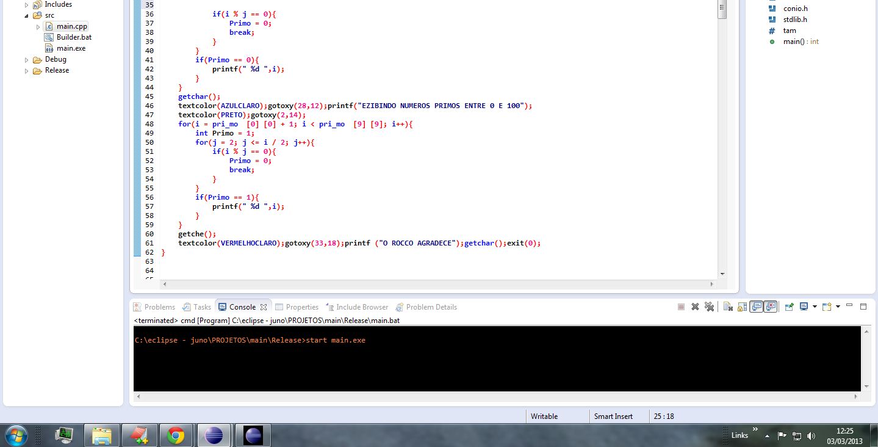The image size is (878, 447).
Task: Click the Action Center flag icon
Action: 782,436
